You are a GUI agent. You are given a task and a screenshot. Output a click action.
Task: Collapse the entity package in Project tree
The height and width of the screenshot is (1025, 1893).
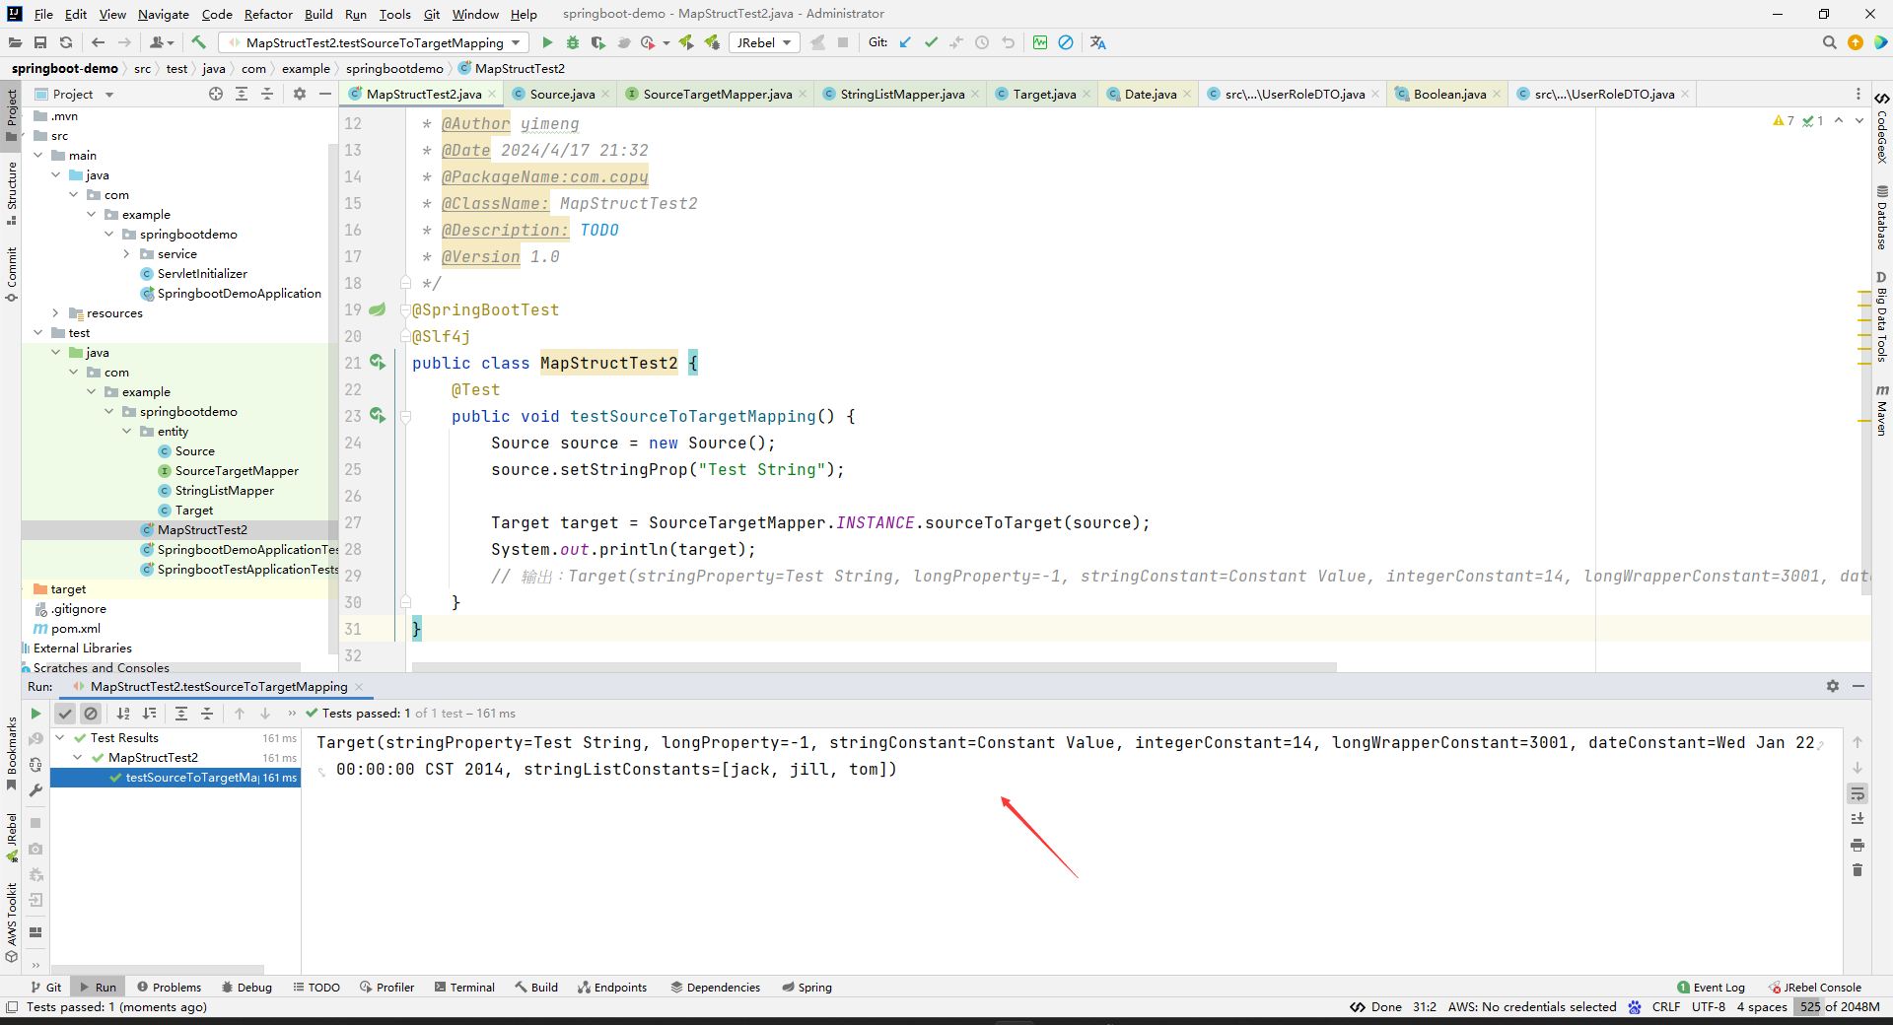(x=126, y=431)
